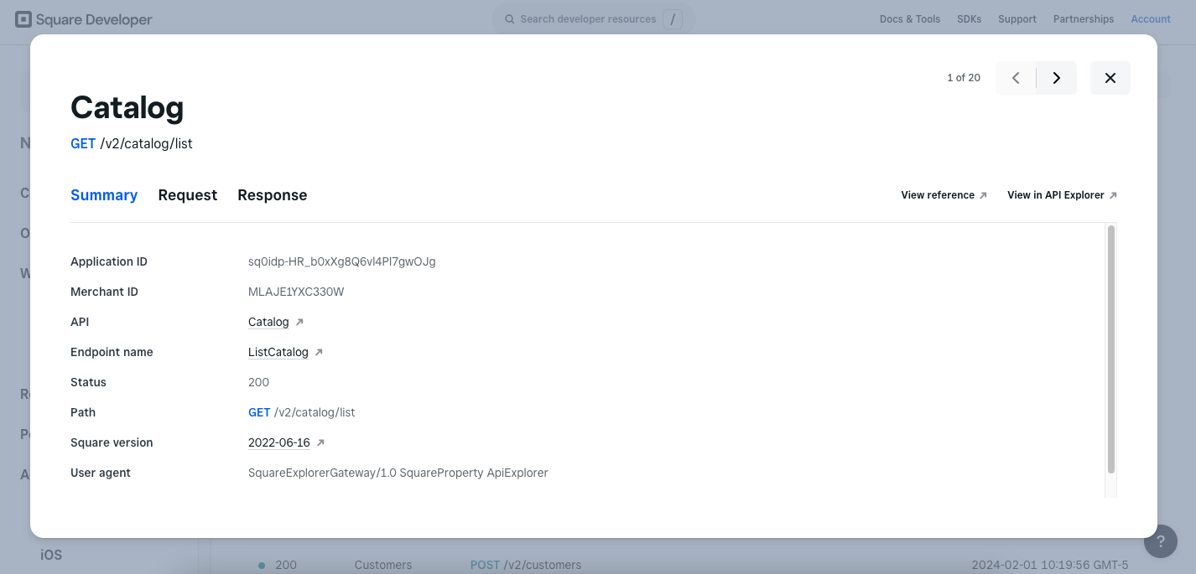Switch to the Request tab

pyautogui.click(x=188, y=195)
